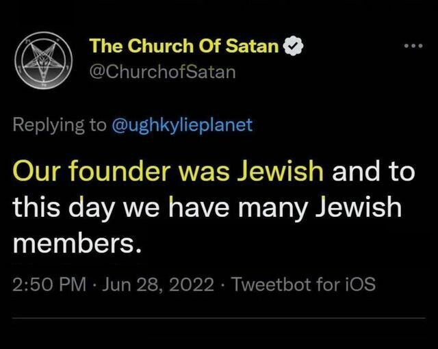Open the 2:50 PM timestamp
Screen dimensions: 438x349
tap(49, 284)
